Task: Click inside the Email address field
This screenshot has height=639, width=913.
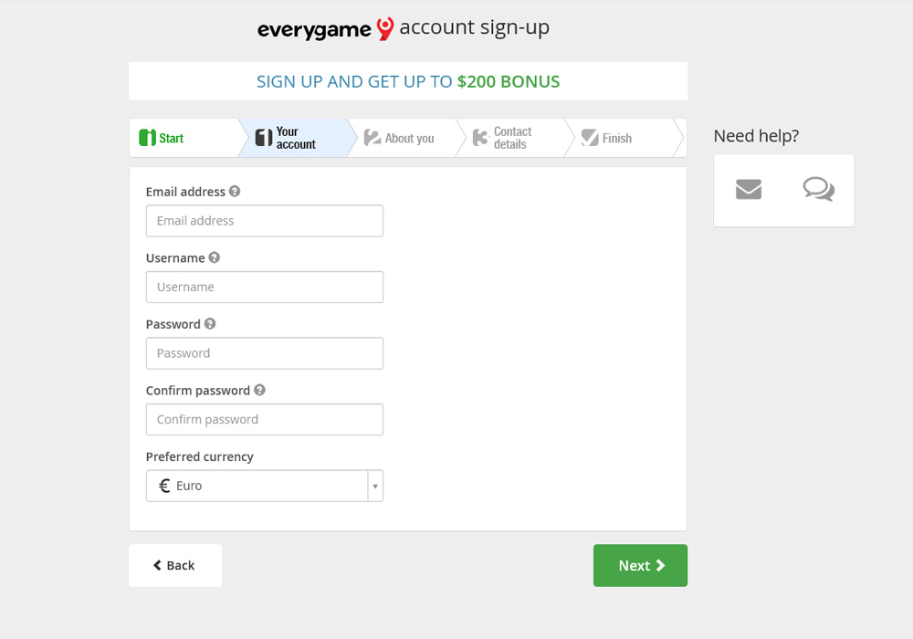Action: [264, 220]
